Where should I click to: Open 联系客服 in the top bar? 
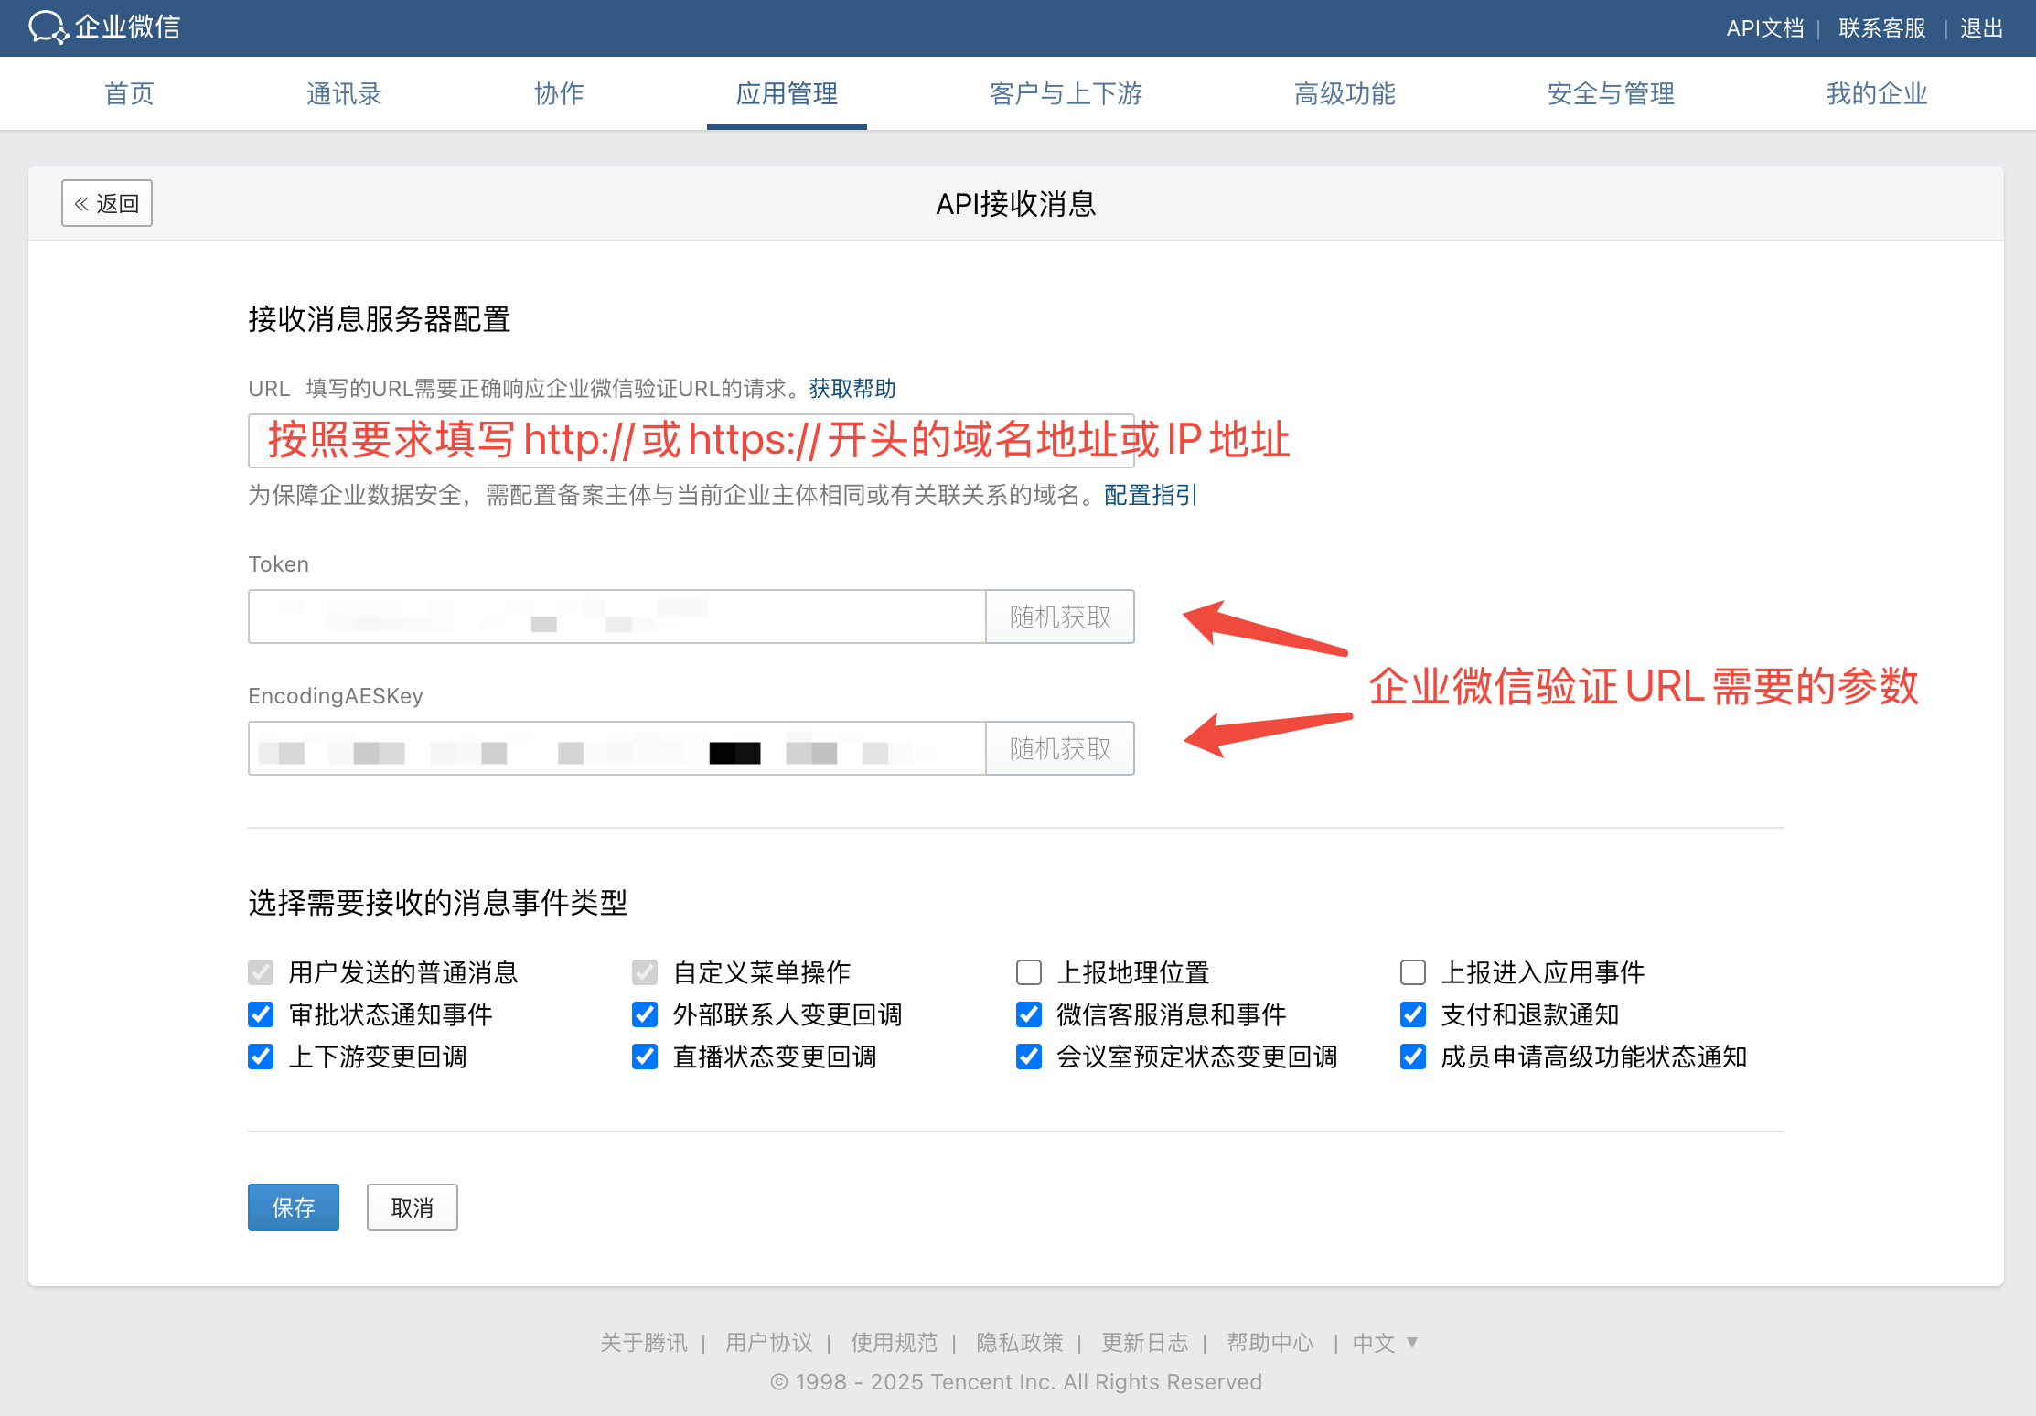1881,28
